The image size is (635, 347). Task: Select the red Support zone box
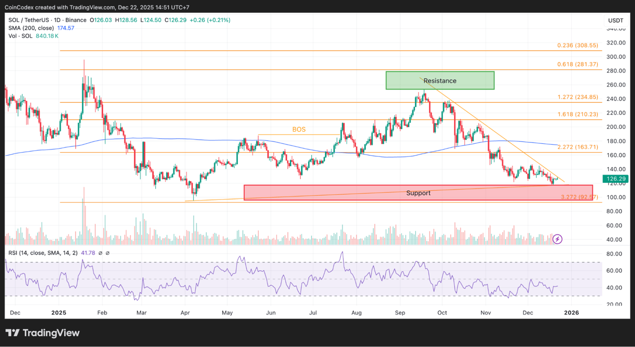[418, 193]
